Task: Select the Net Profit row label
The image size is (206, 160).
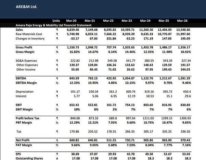Action: click(23, 140)
